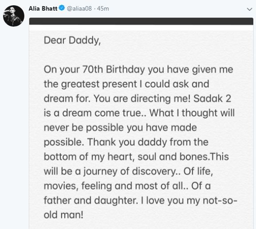Click the 'dream come true' phrase
256x229 pixels.
pos(101,113)
